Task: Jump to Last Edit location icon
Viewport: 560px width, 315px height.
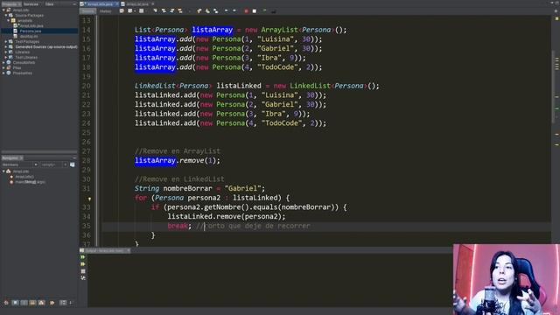Action: 122,11
